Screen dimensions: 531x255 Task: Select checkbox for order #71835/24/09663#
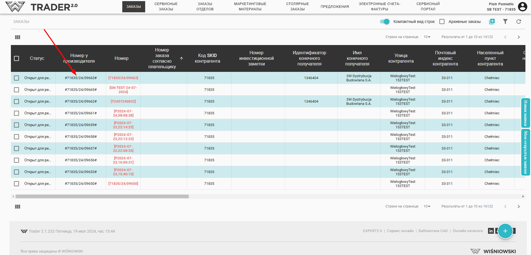click(x=16, y=78)
